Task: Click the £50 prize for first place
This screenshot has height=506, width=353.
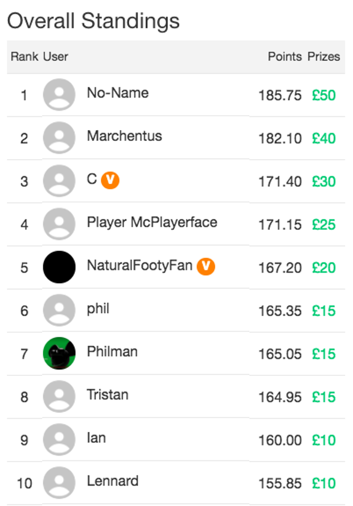Action: coord(324,95)
